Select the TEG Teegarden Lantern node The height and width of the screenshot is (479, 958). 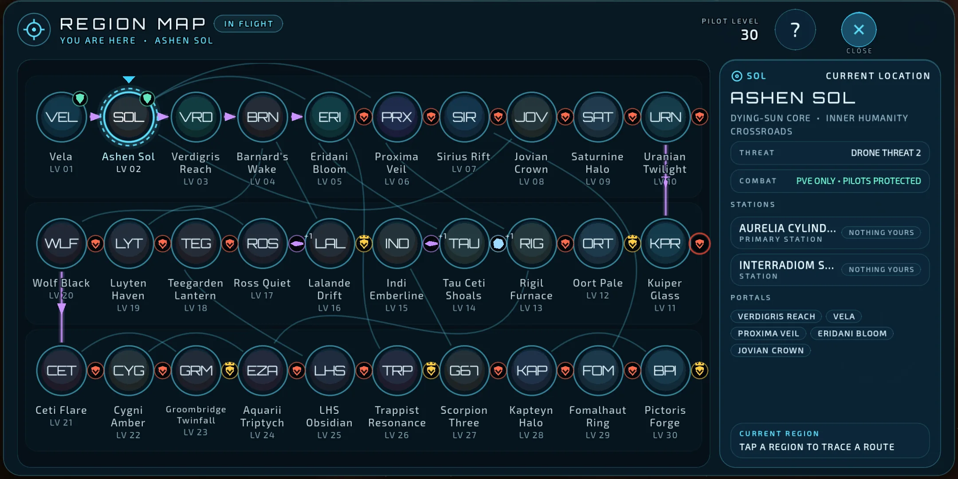(x=196, y=243)
